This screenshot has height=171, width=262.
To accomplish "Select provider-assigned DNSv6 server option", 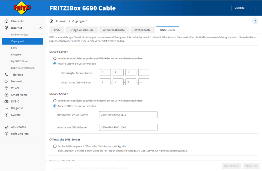I will pos(55,101).
